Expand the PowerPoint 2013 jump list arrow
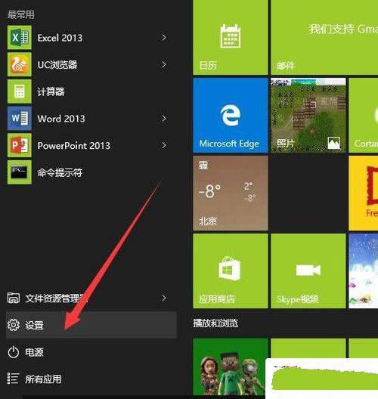Viewport: 378px width, 399px height. [x=164, y=145]
